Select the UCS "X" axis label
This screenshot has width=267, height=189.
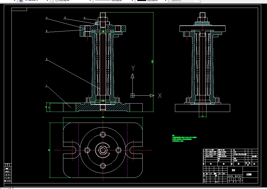click(x=160, y=96)
